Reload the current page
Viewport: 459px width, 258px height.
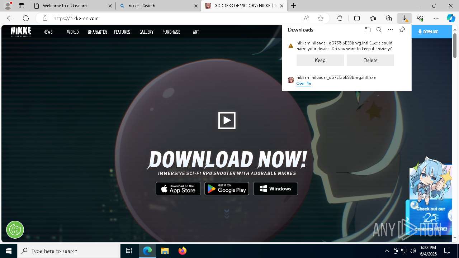point(26,18)
